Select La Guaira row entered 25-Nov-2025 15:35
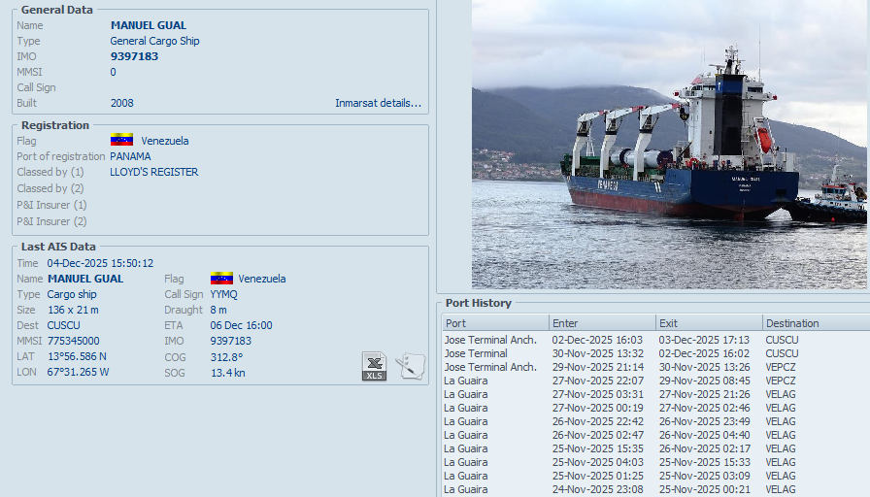This screenshot has width=870, height=497. (655, 448)
